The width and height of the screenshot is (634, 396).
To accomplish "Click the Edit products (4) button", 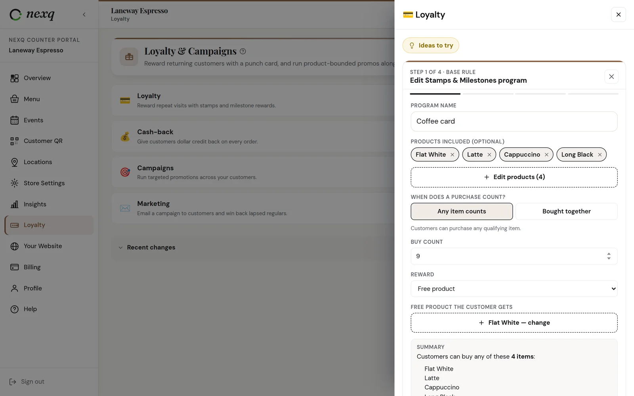I will (x=514, y=177).
